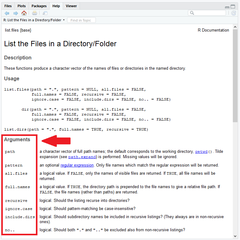Follow the regular expression link

(77, 165)
